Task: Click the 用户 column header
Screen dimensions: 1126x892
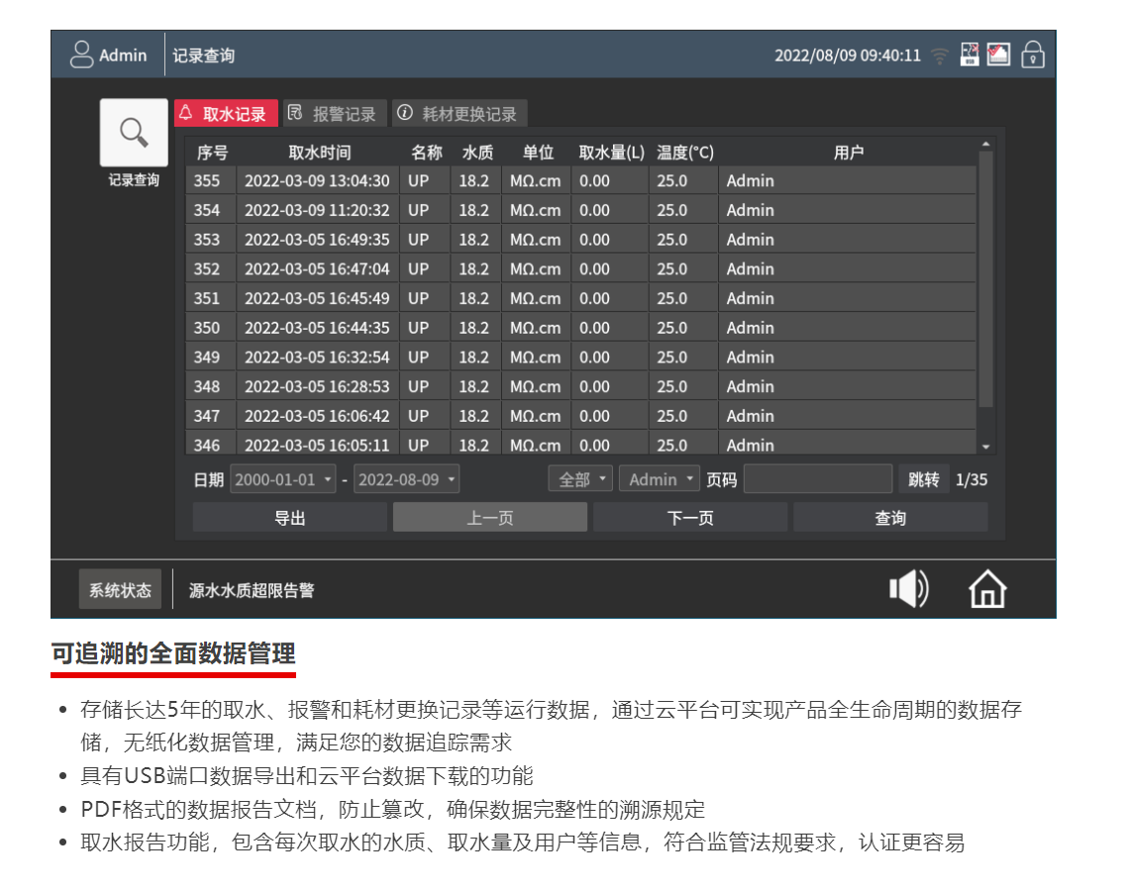Action: pos(848,152)
